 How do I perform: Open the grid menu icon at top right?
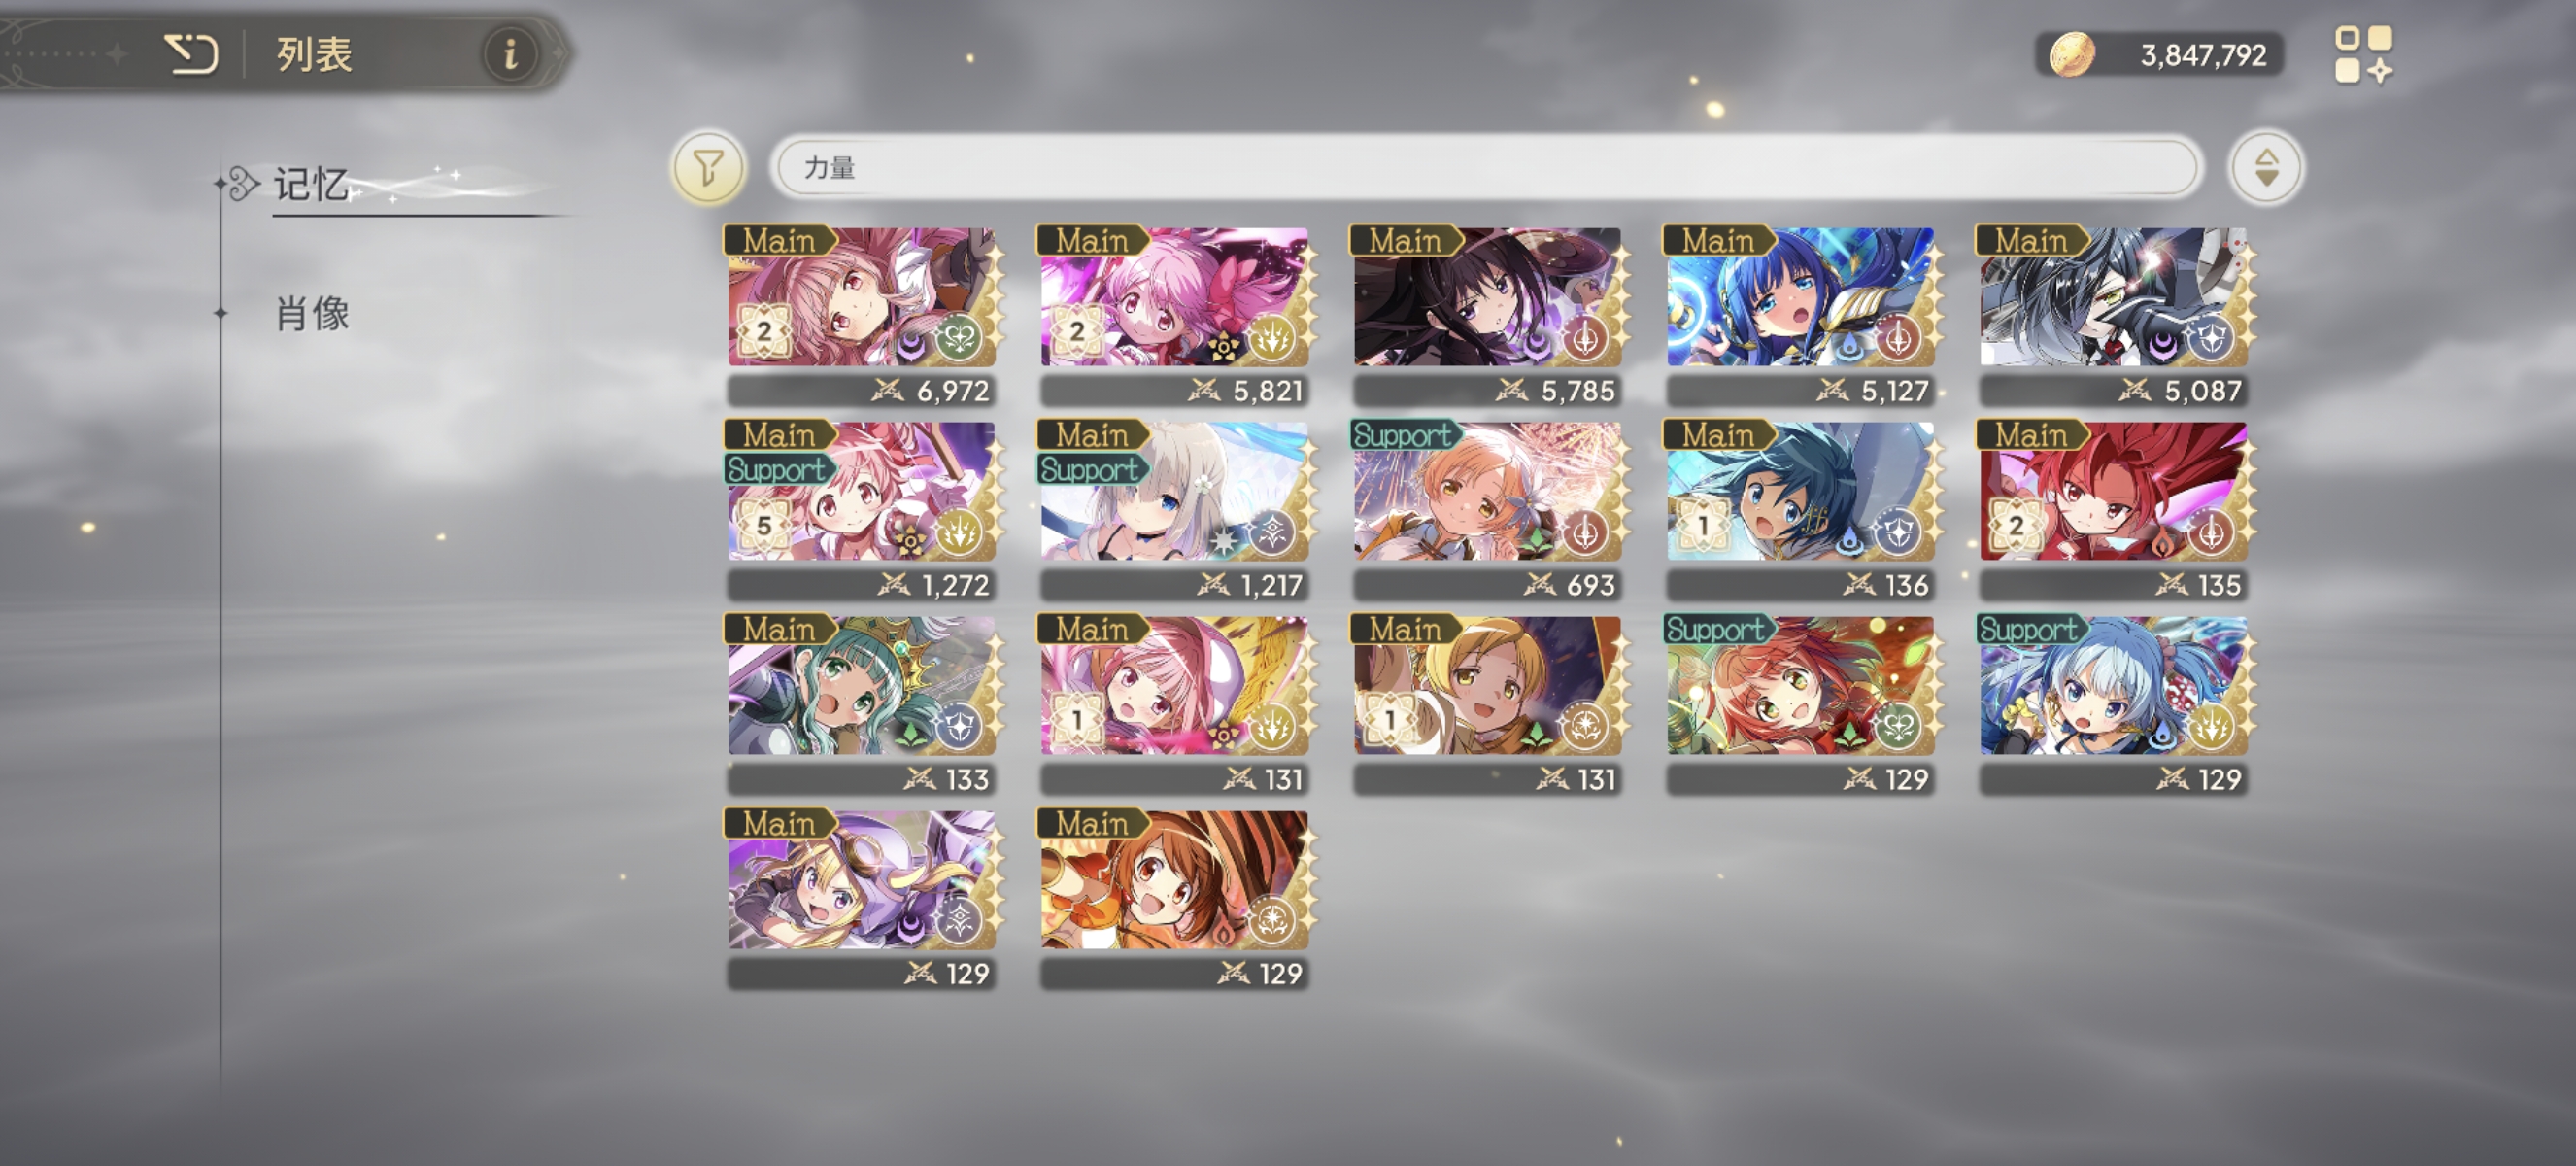2363,55
